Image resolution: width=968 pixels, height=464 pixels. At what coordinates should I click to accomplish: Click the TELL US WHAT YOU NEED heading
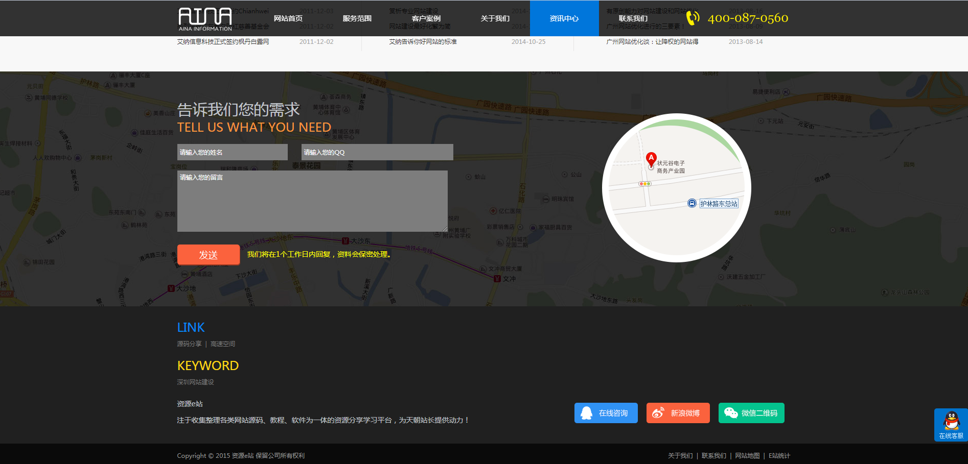pyautogui.click(x=254, y=127)
